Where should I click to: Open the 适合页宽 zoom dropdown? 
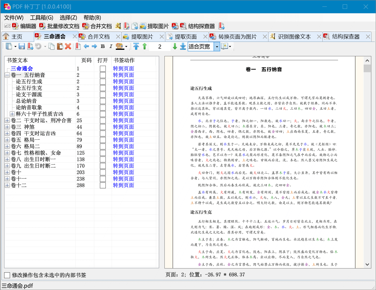(217, 47)
